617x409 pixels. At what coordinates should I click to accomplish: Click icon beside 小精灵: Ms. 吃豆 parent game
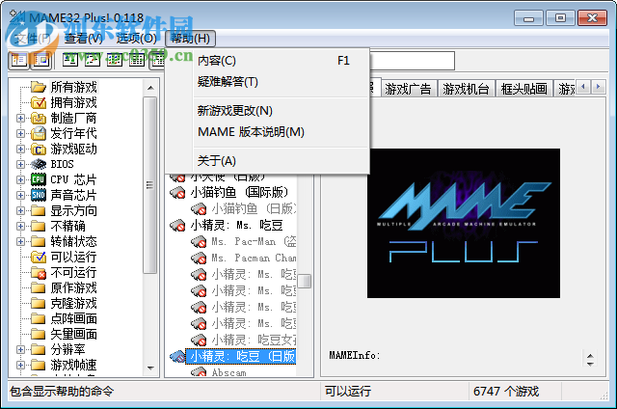(x=177, y=226)
